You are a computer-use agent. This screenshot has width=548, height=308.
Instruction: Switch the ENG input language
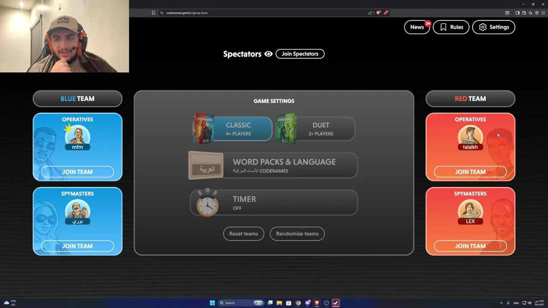pos(516,303)
